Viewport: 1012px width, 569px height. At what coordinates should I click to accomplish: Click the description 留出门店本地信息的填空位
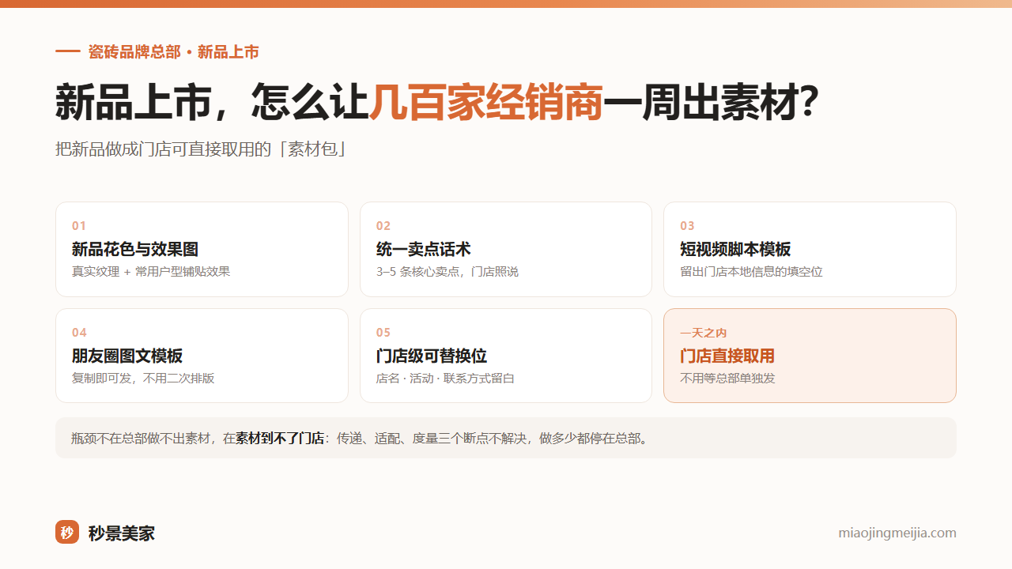(751, 272)
